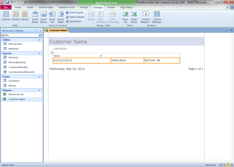Click Insert Above in Rows & Columns
234x167 pixels.
click(x=35, y=17)
